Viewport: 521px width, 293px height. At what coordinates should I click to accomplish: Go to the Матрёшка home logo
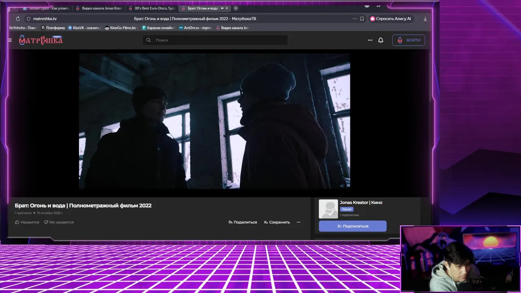pyautogui.click(x=41, y=40)
